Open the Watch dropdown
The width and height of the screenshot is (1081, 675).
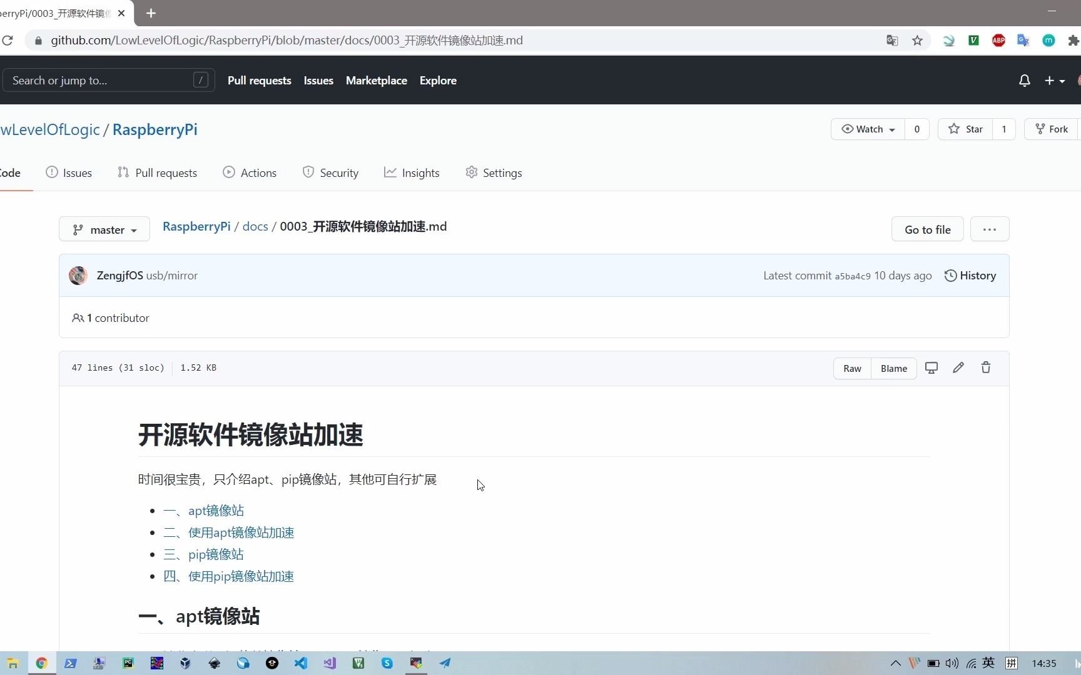point(868,129)
